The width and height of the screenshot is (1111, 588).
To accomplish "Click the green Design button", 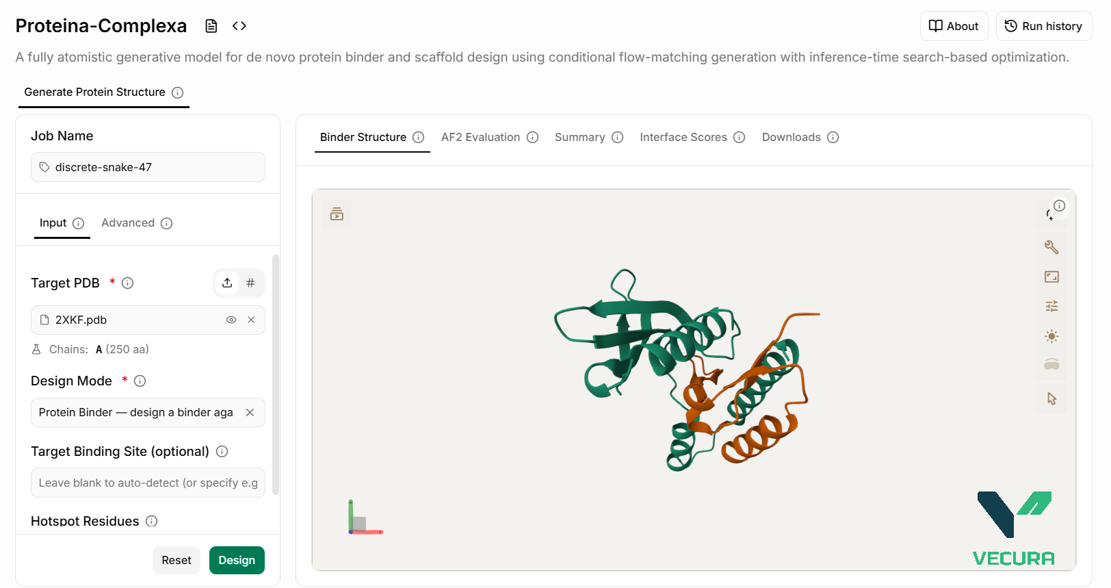I will click(237, 560).
